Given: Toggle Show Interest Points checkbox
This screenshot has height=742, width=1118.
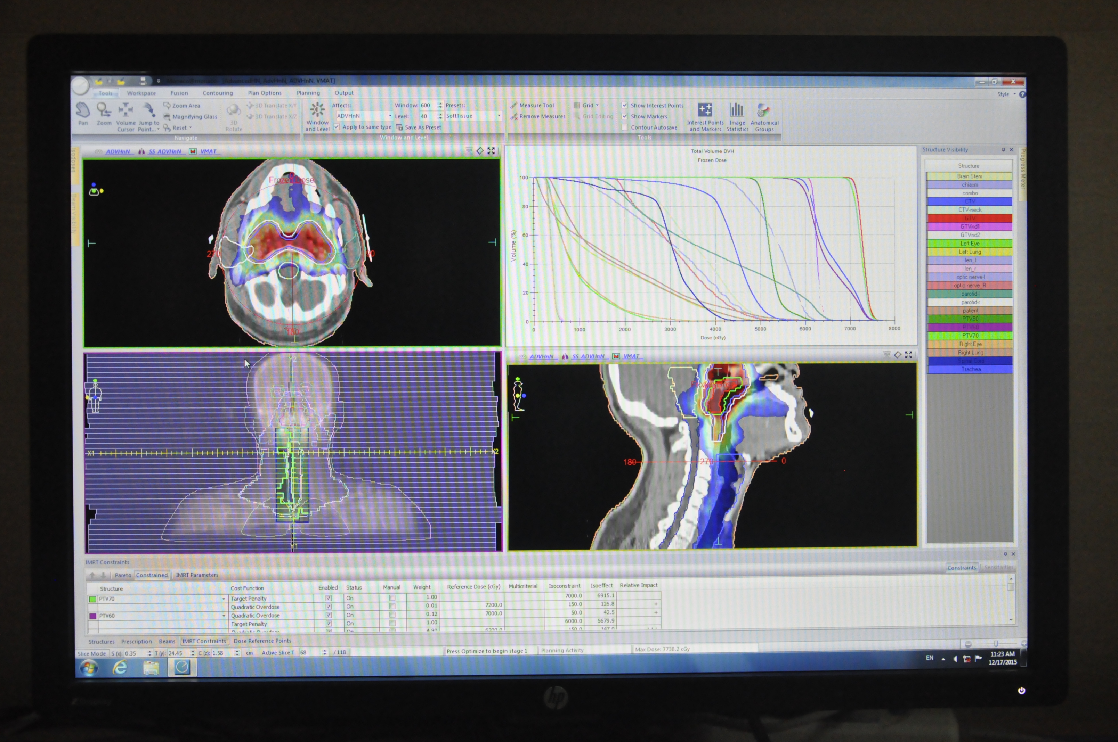Looking at the screenshot, I should pos(625,105).
